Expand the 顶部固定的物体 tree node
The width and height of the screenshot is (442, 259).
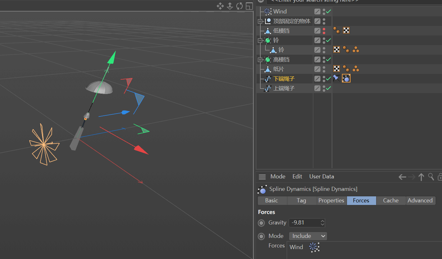click(x=260, y=21)
